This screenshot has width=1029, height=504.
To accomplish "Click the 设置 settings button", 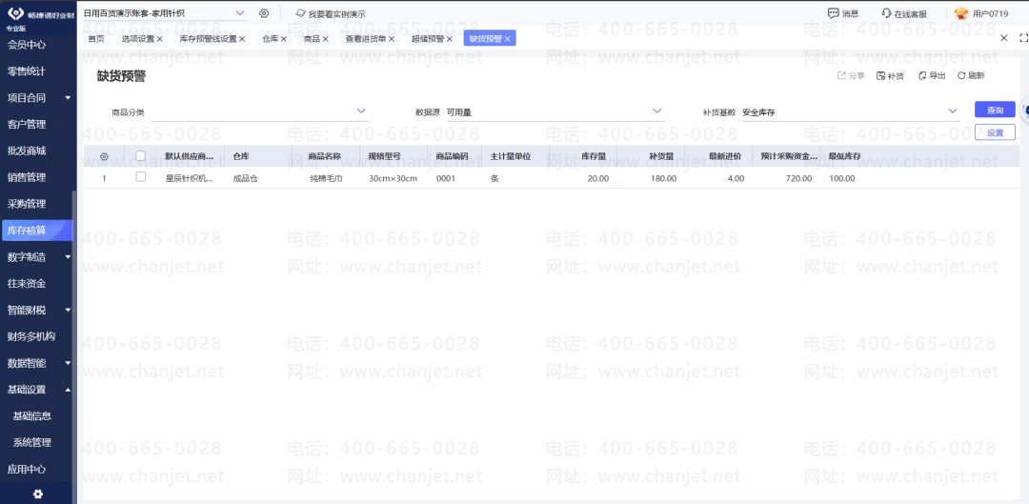I will pyautogui.click(x=995, y=132).
